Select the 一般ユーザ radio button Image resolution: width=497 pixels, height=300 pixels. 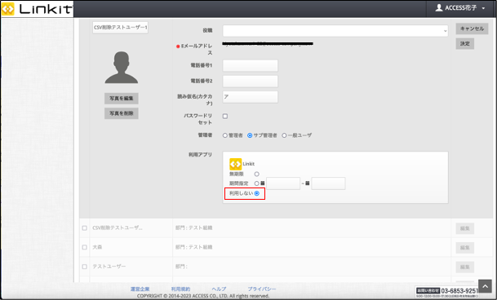click(x=284, y=135)
